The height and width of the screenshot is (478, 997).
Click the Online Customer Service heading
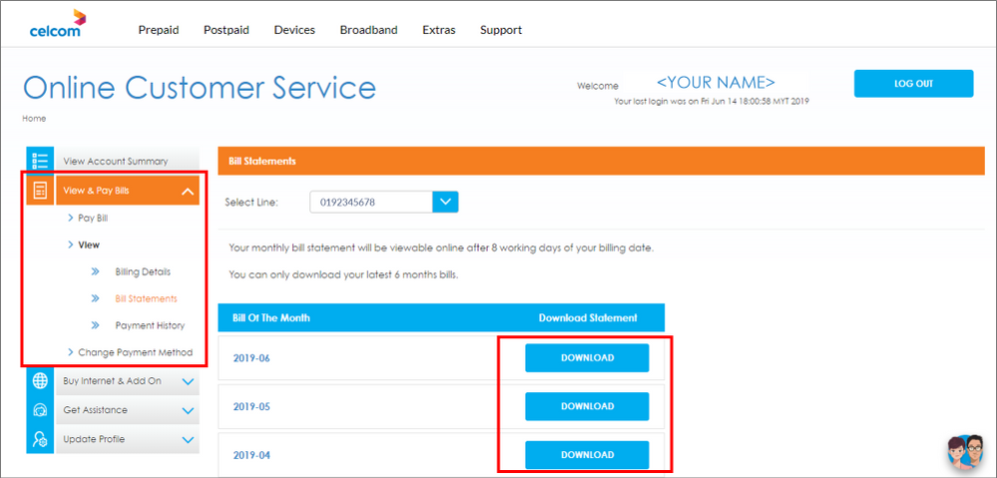pos(199,87)
